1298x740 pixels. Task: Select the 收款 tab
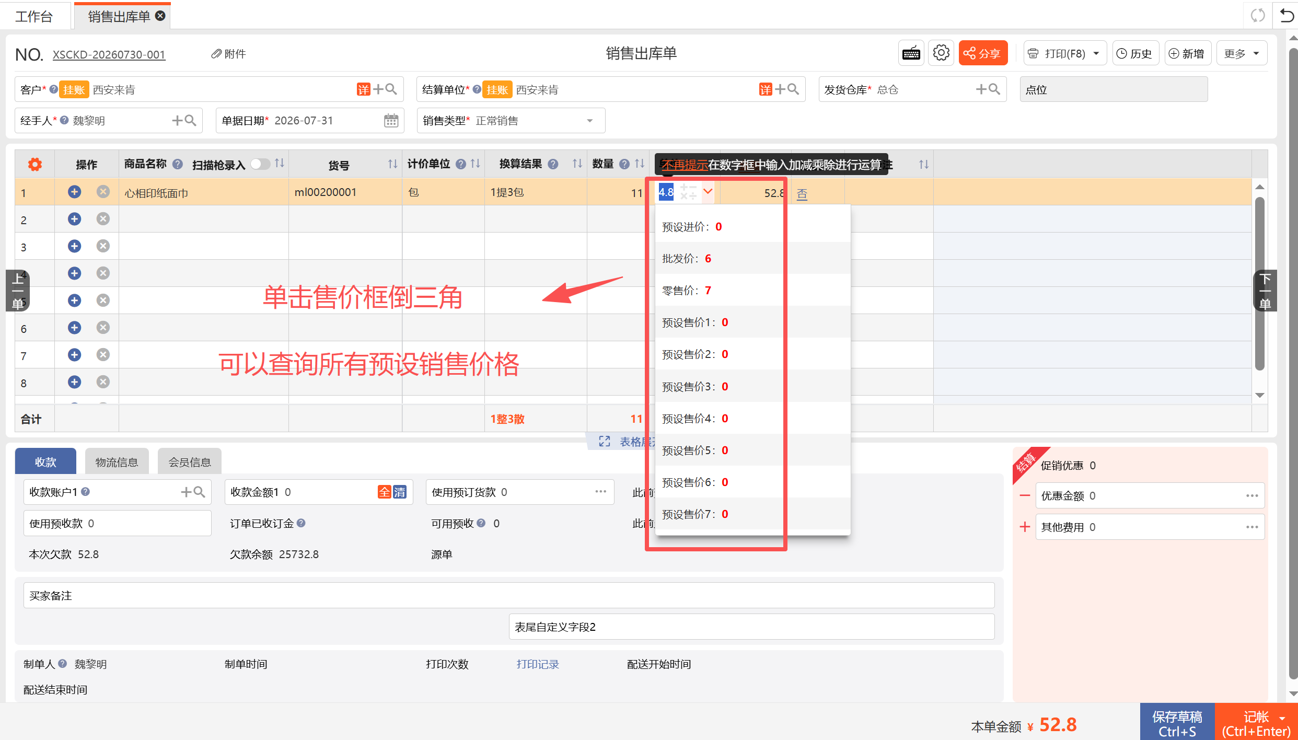tap(45, 462)
